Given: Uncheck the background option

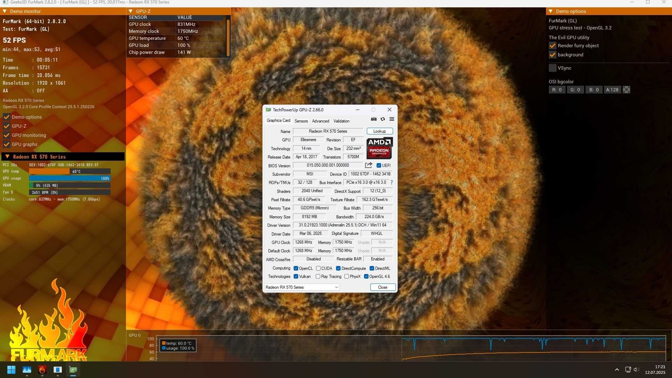Looking at the screenshot, I should tap(552, 55).
